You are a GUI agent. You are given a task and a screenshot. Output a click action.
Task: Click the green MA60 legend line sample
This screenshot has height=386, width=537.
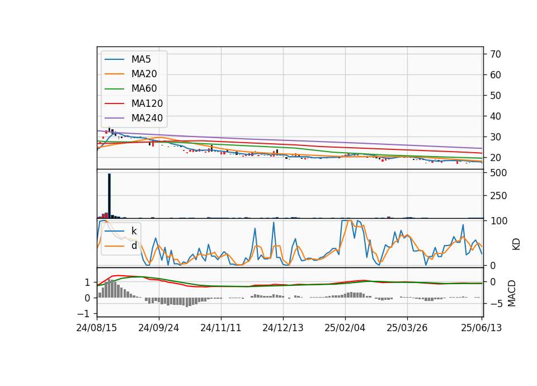coord(114,89)
